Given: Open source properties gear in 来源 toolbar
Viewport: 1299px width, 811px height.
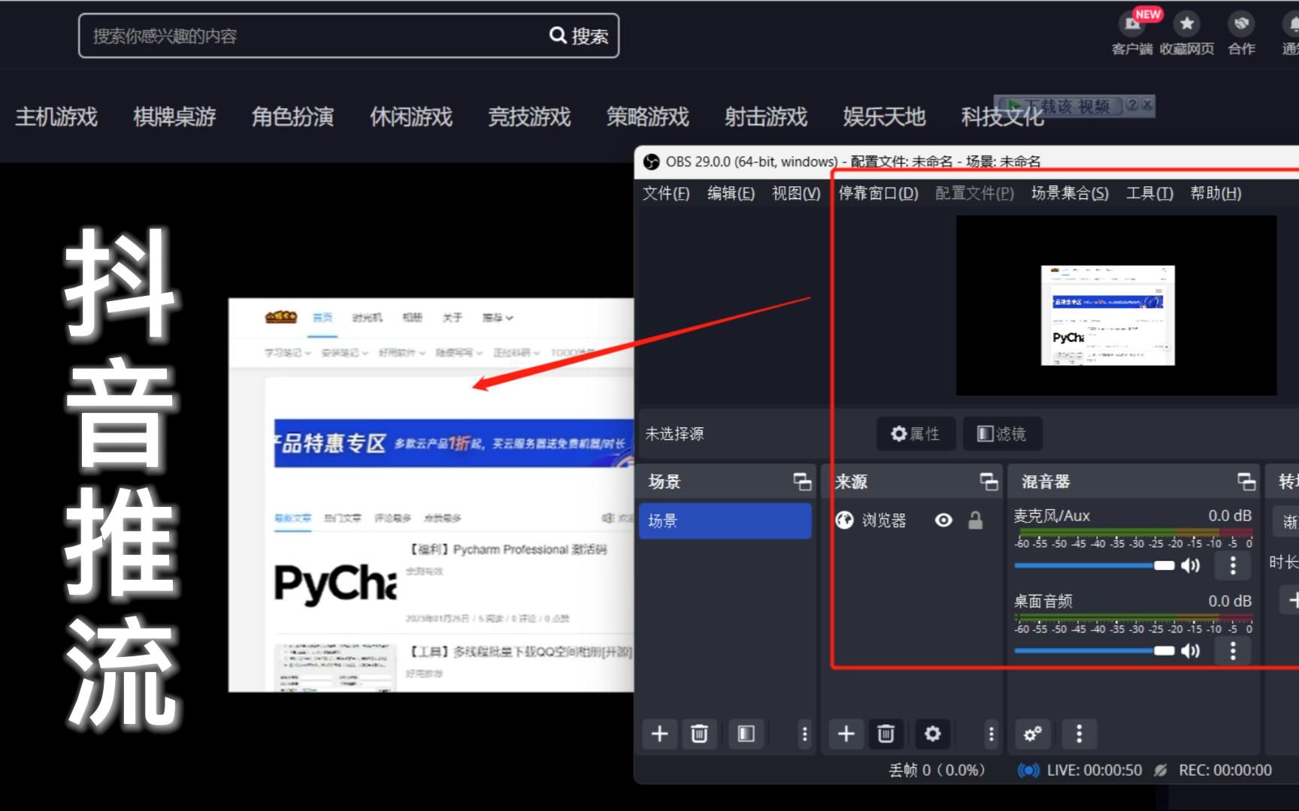Looking at the screenshot, I should pyautogui.click(x=932, y=734).
